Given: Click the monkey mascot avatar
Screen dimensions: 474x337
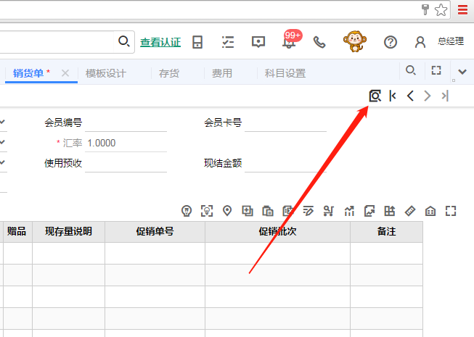Looking at the screenshot, I should pos(355,41).
